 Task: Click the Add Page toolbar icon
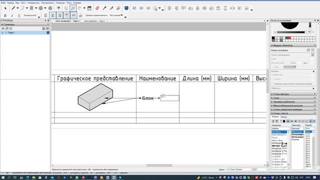pos(134,8)
